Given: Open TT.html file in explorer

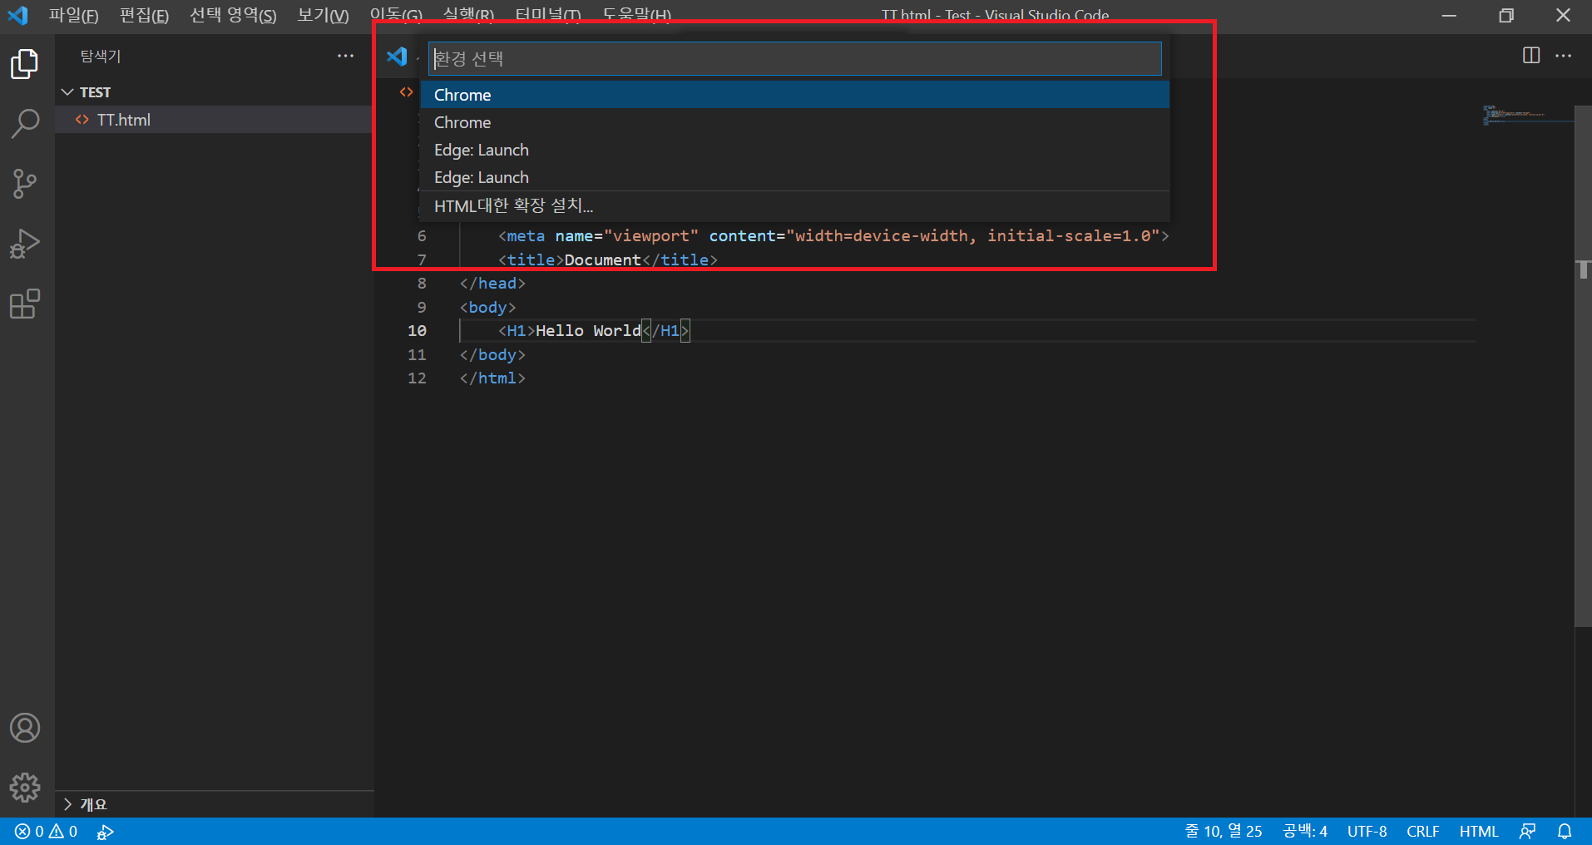Looking at the screenshot, I should (215, 120).
